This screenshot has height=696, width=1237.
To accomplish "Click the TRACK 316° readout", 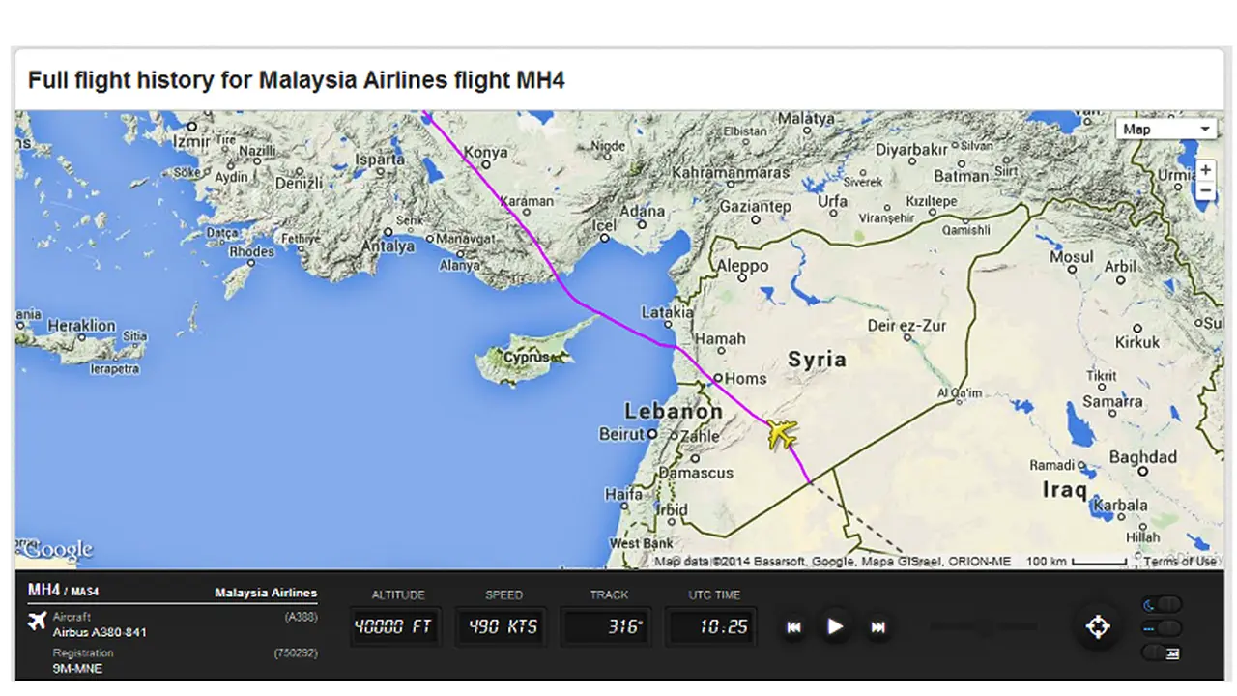I will [x=607, y=626].
